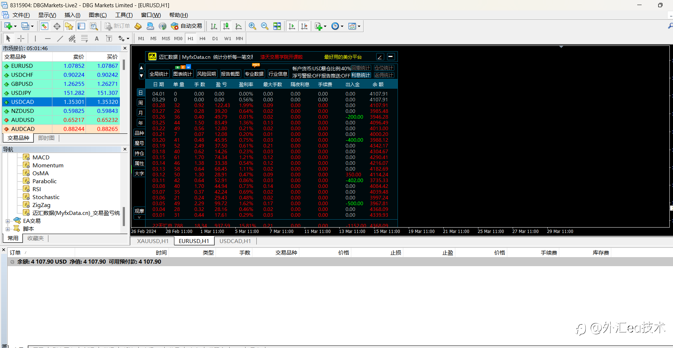
Task: Select the trendline drawing tool
Action: (x=60, y=38)
